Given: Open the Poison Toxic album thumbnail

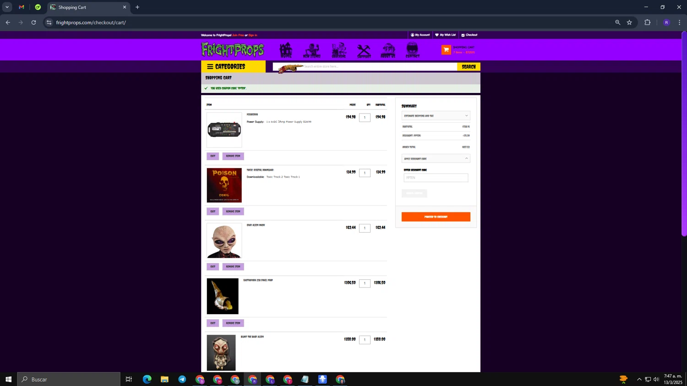Looking at the screenshot, I should point(224,185).
